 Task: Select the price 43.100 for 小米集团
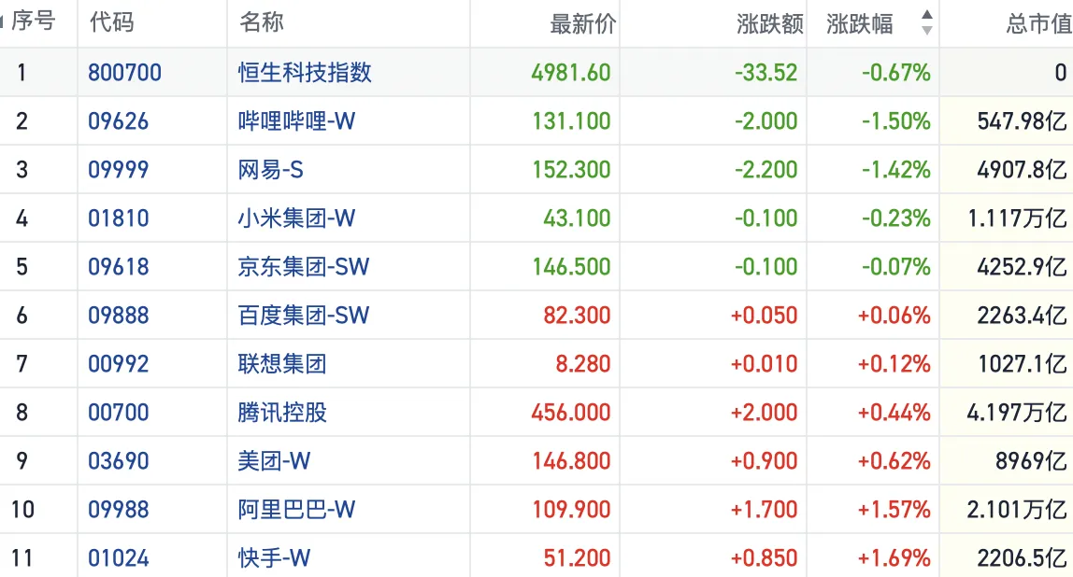click(577, 218)
